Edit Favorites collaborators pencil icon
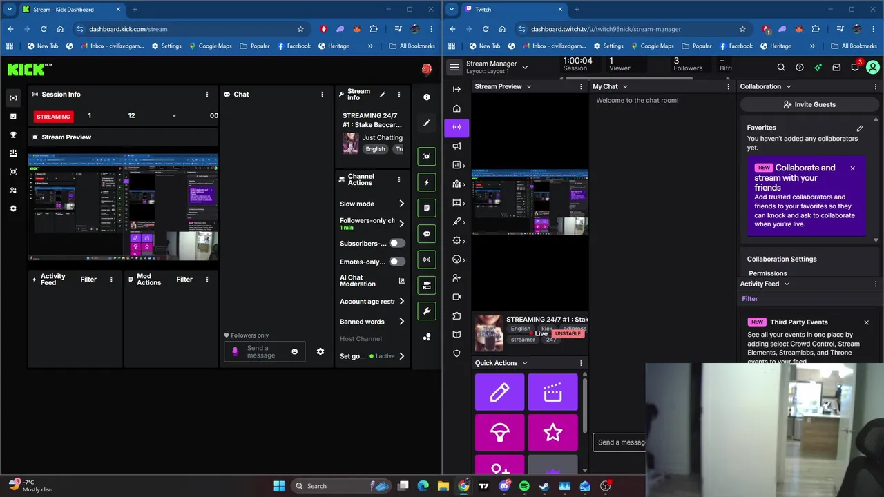 (860, 128)
